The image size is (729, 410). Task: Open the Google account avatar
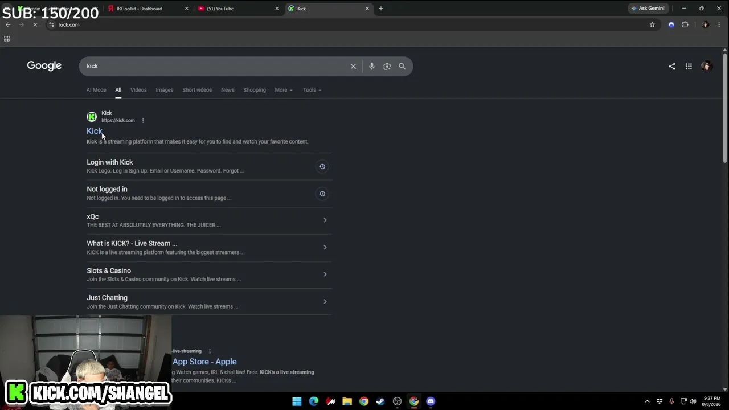pyautogui.click(x=707, y=66)
